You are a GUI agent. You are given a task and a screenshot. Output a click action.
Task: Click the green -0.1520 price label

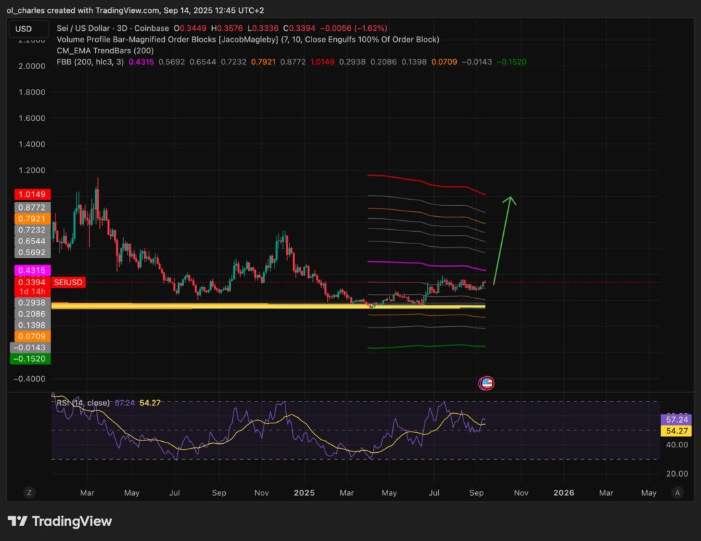[x=31, y=358]
